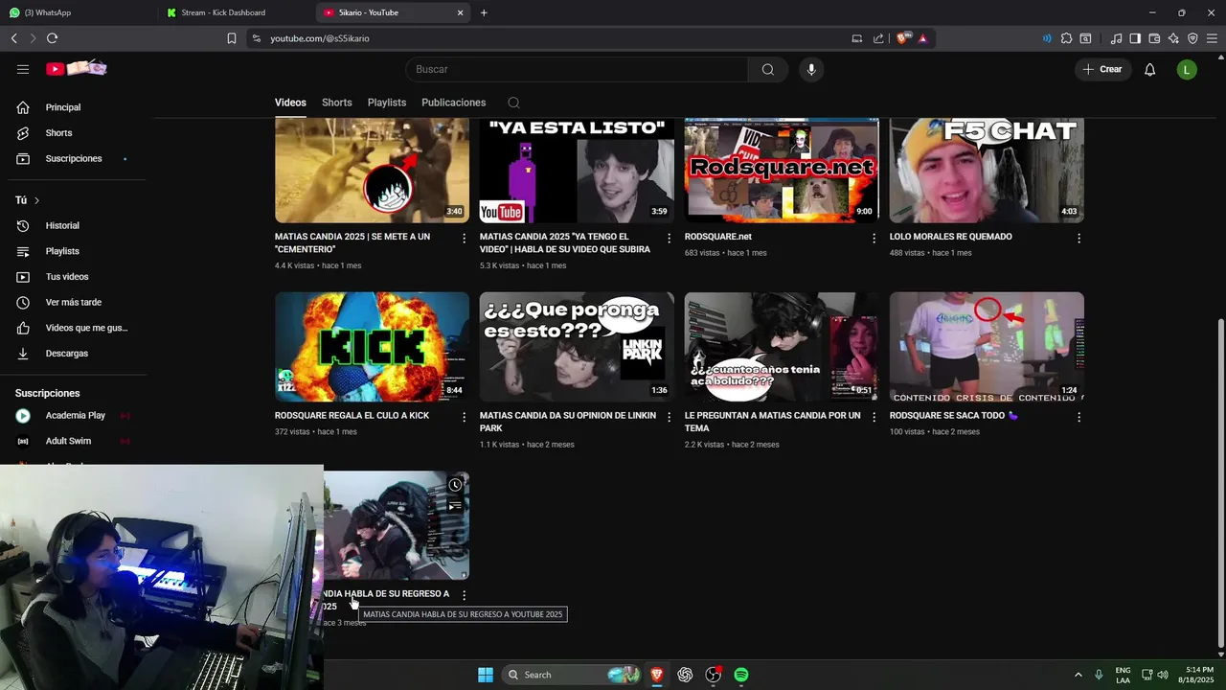This screenshot has height=690, width=1226.
Task: Open the Brave Wallet icon
Action: point(1154,38)
